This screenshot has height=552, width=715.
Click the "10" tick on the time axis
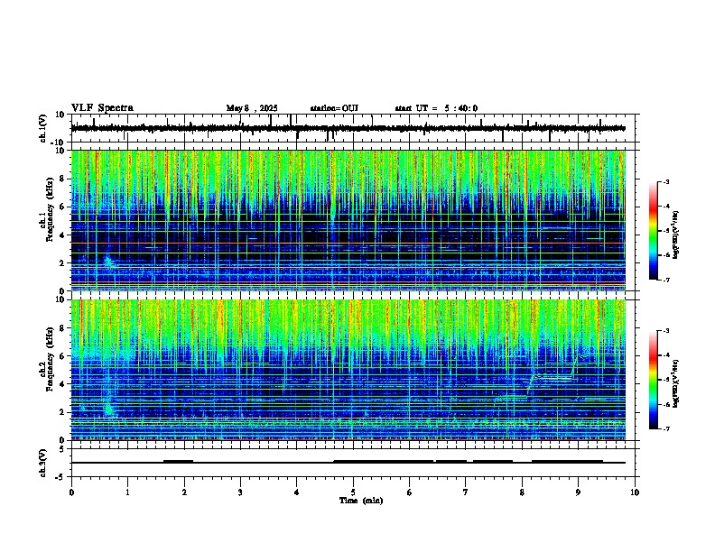[x=635, y=492]
